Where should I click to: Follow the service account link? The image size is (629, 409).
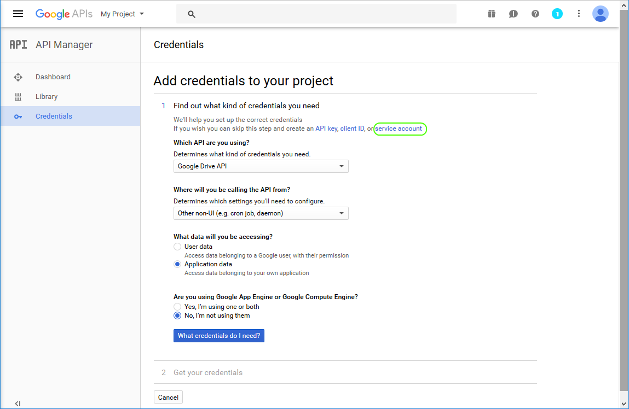click(399, 128)
